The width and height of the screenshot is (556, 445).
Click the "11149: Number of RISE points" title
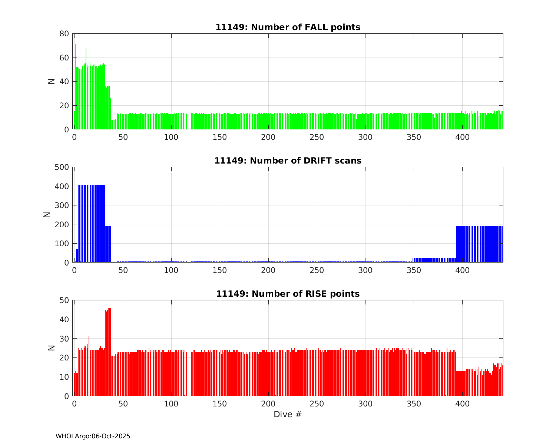288,294
